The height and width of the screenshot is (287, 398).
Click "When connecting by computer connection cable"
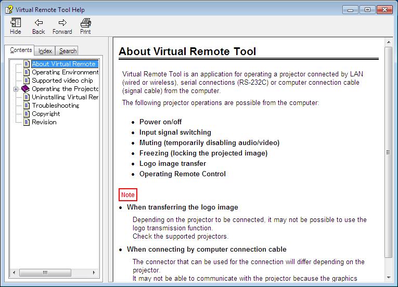click(x=207, y=249)
